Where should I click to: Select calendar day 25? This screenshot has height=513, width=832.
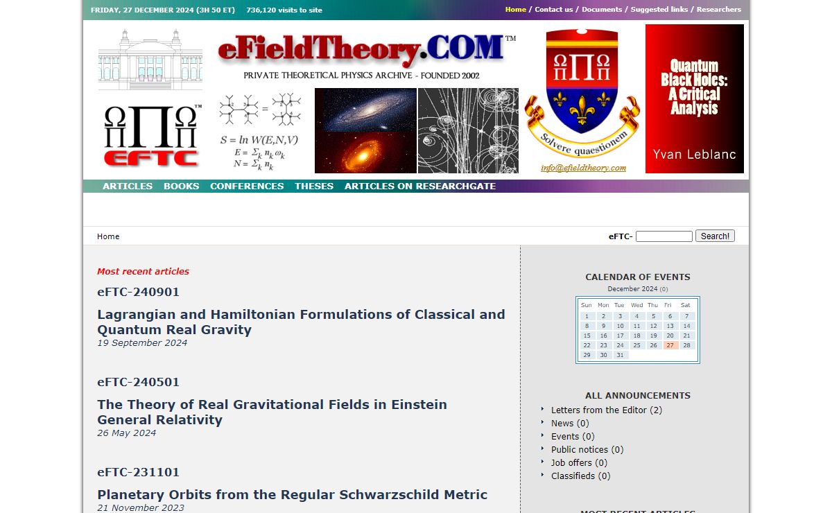click(x=636, y=345)
